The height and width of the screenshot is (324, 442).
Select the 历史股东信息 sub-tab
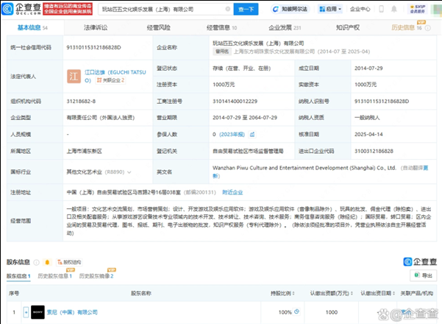coord(55,276)
